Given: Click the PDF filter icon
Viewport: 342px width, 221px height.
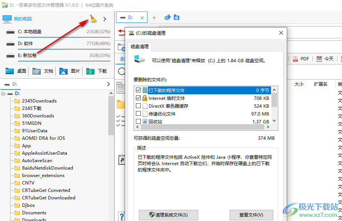Looking at the screenshot, I should pyautogui.click(x=295, y=59).
